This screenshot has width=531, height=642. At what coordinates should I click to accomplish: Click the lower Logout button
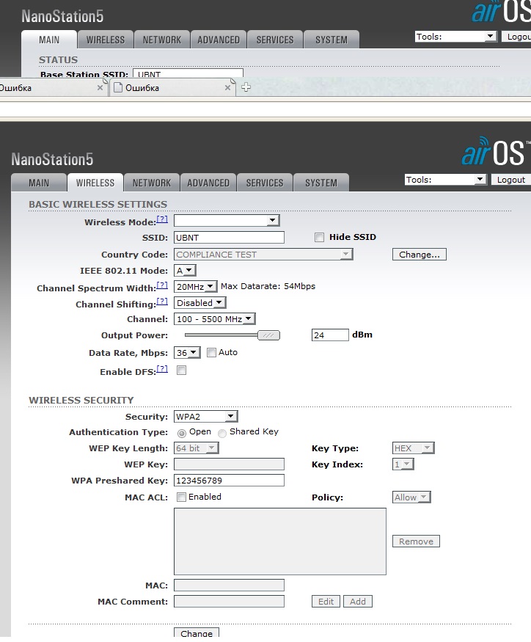point(510,180)
